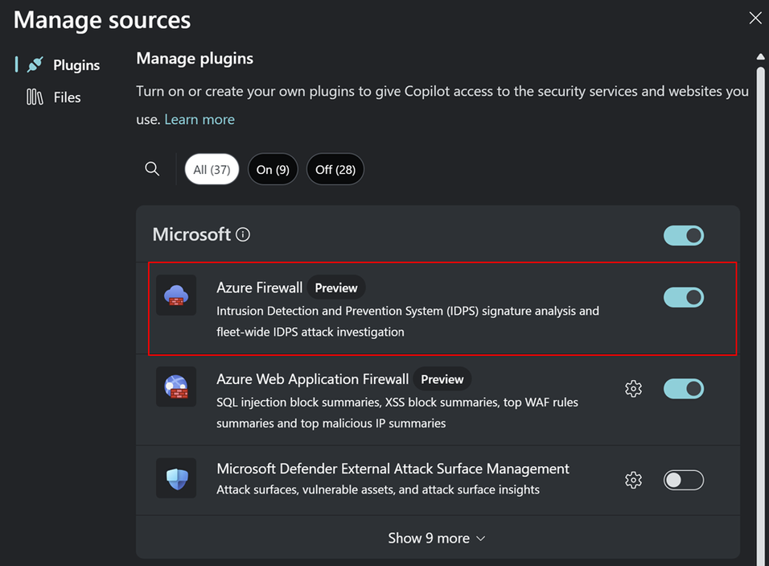Click the Microsoft info icon
The height and width of the screenshot is (566, 769).
pos(243,235)
